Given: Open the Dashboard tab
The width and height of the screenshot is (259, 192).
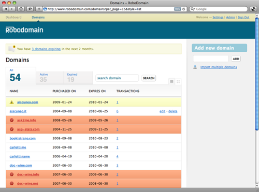Looking at the screenshot, I should click(13, 17).
